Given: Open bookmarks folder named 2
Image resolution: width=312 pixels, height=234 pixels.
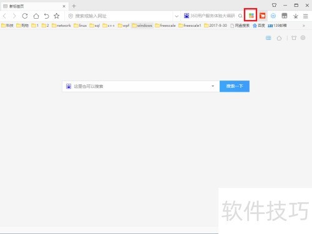Looking at the screenshot, I should point(45,26).
